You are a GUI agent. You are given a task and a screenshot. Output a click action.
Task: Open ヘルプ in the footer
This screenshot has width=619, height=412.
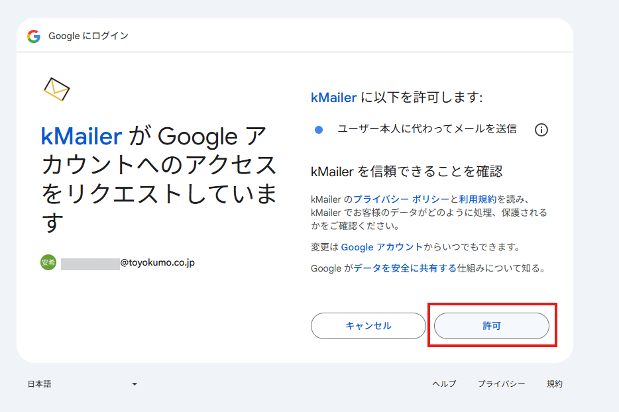[x=444, y=384]
